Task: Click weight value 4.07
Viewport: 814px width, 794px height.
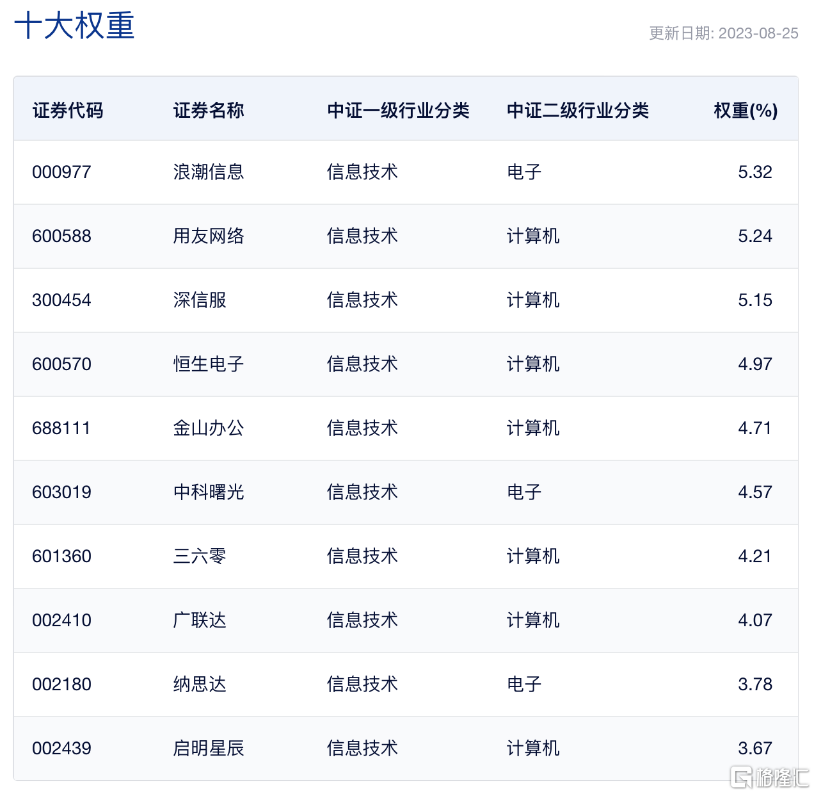Action: pyautogui.click(x=755, y=620)
